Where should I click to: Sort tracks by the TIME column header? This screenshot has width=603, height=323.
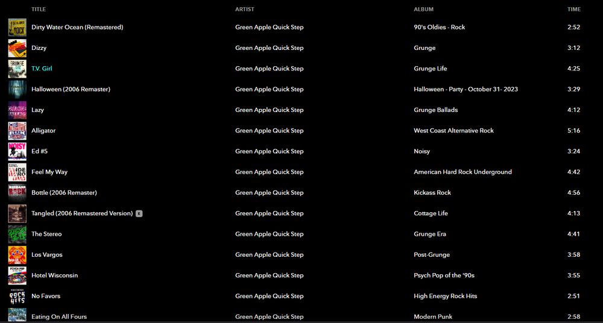coord(574,9)
